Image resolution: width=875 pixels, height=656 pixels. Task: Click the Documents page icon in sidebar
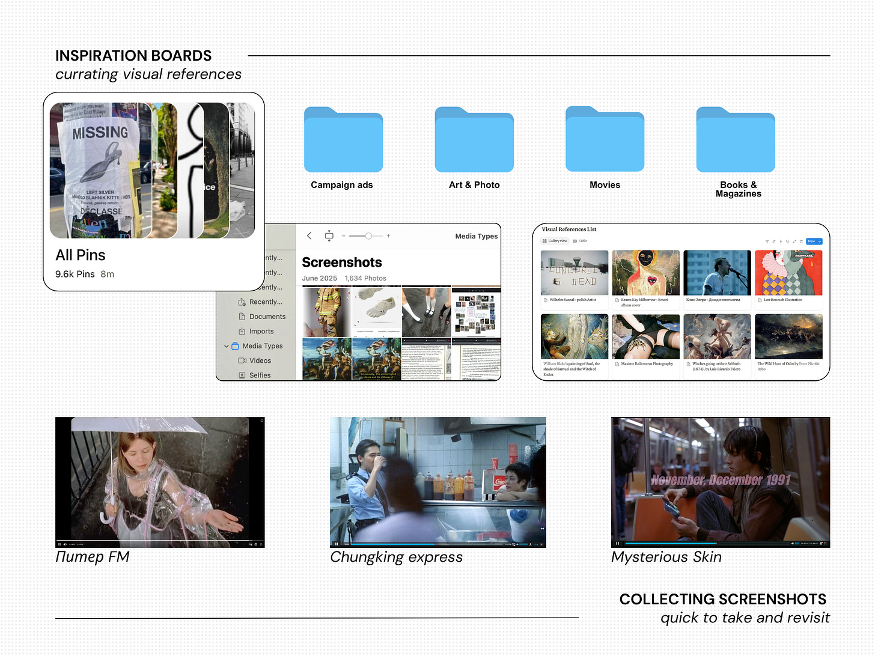click(242, 317)
